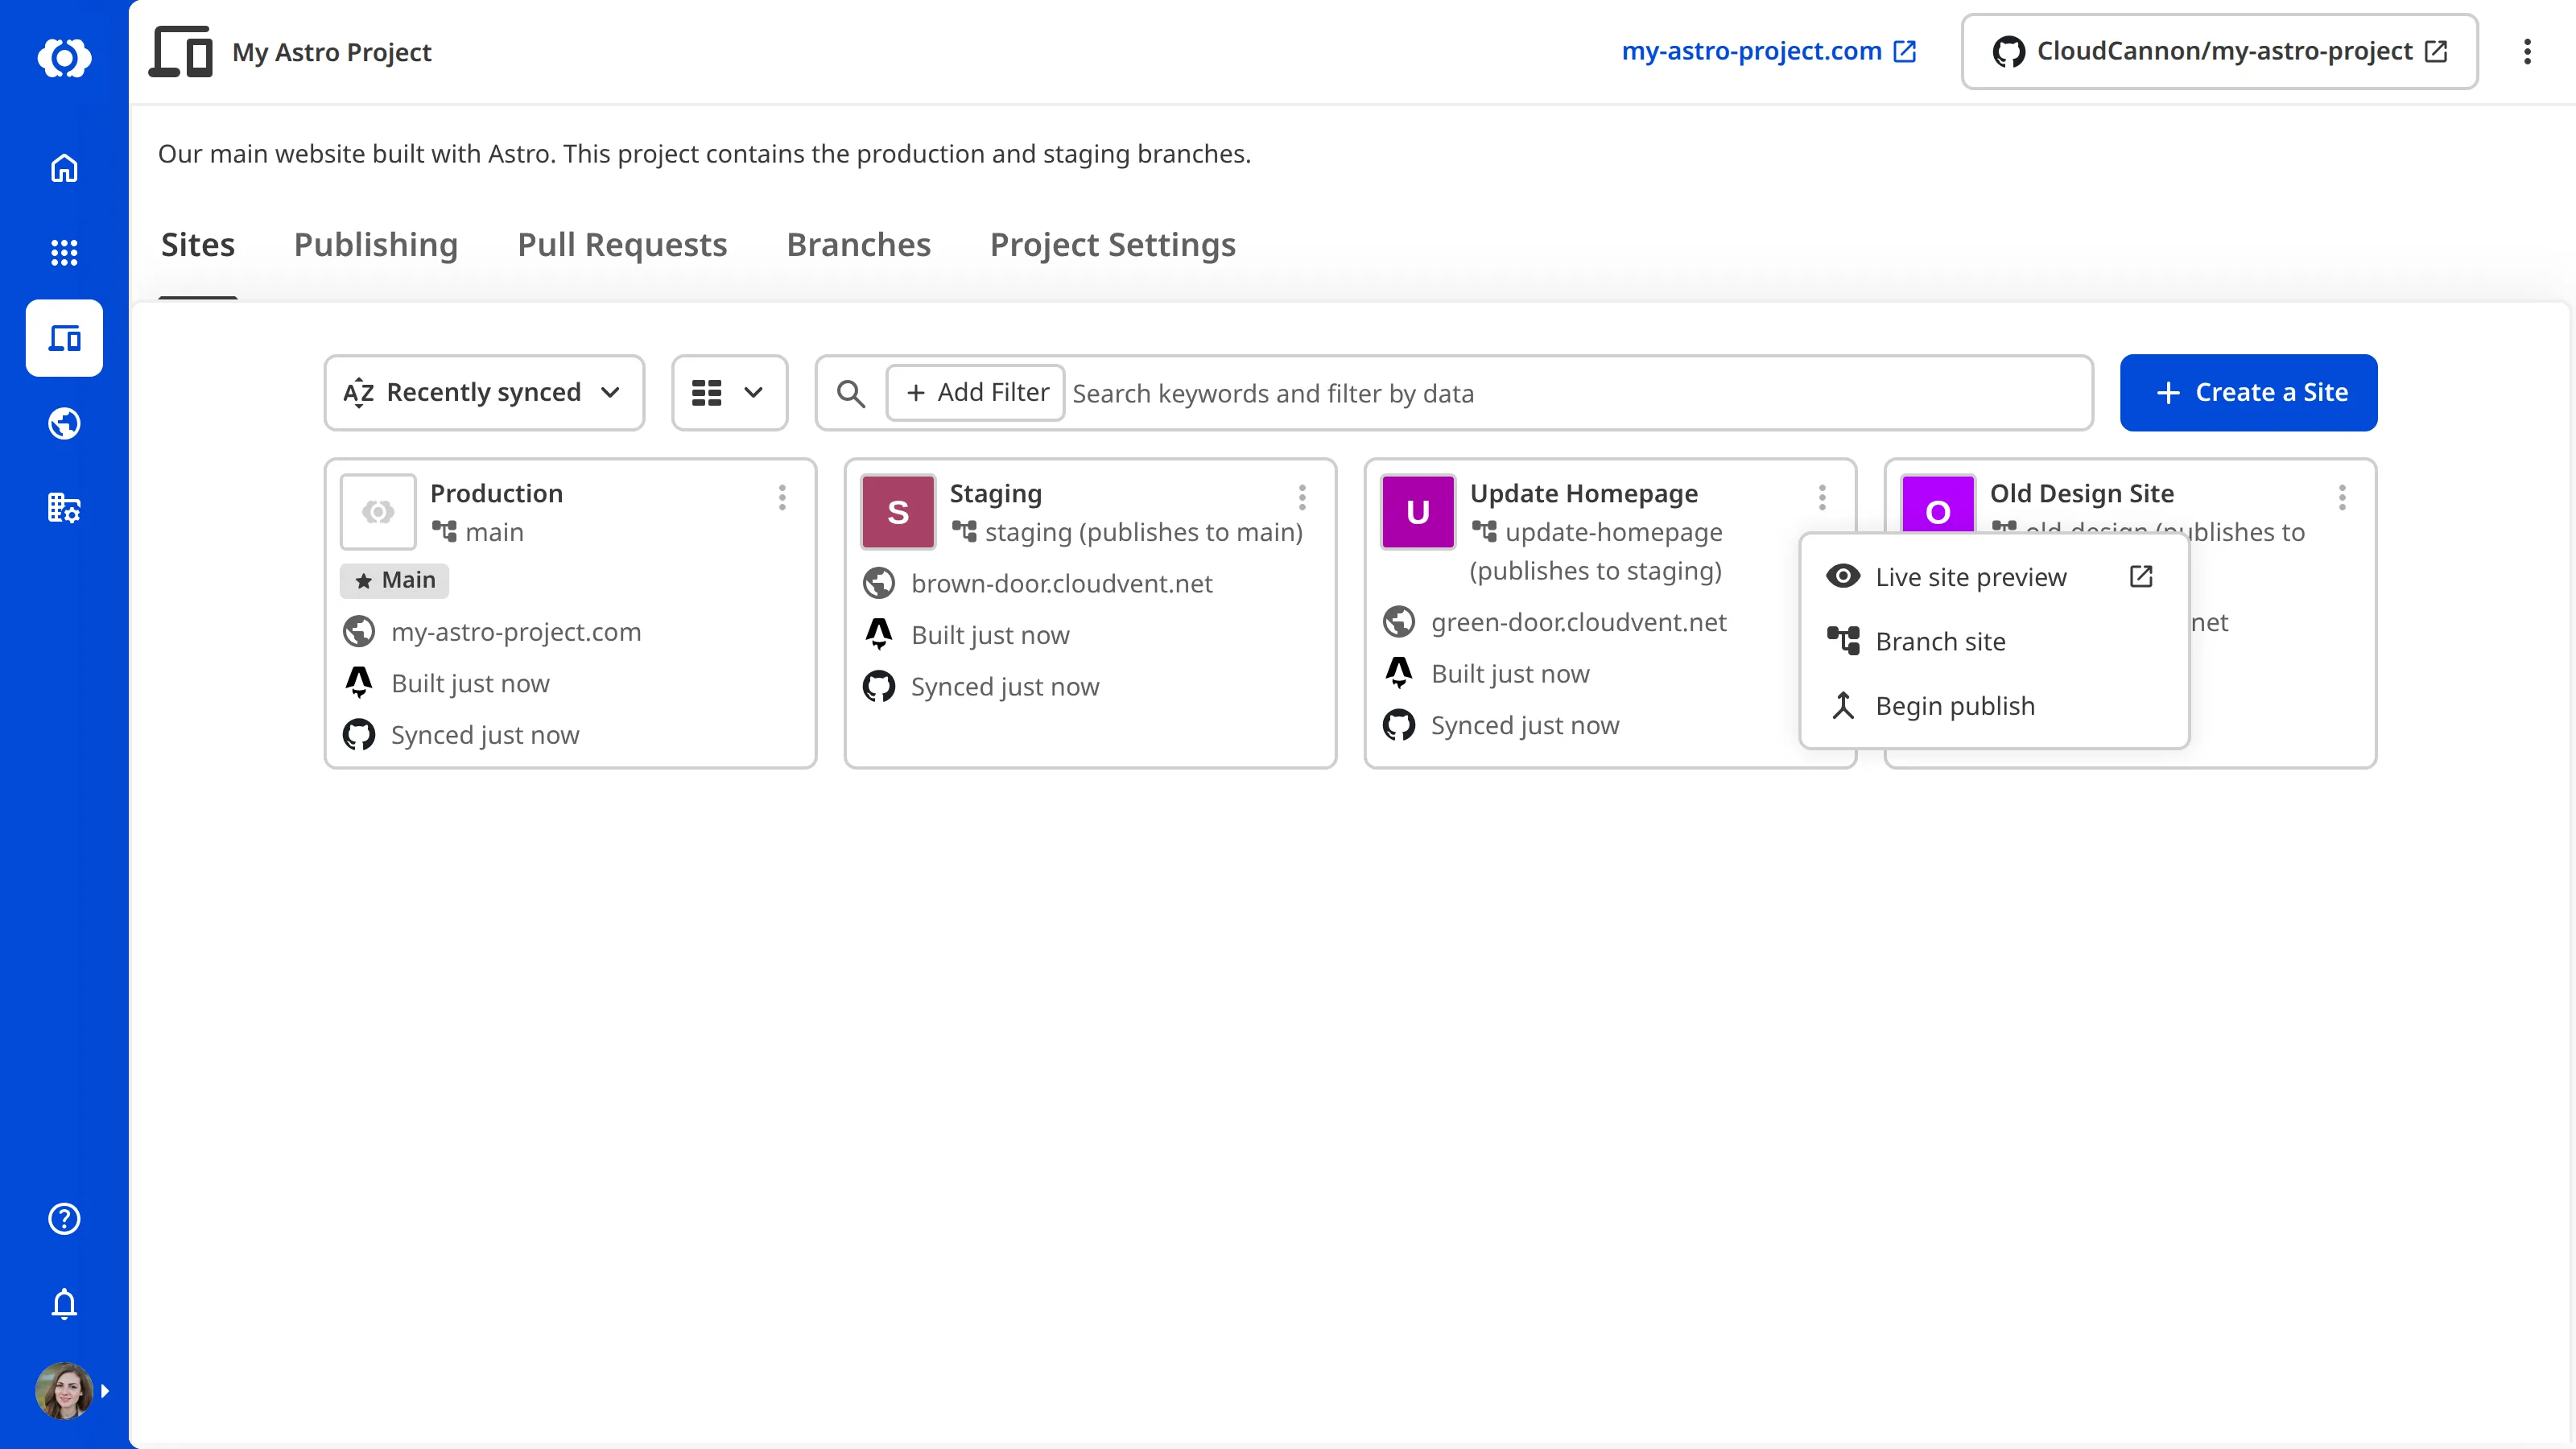This screenshot has width=2576, height=1449.
Task: Click the Staging site title
Action: coord(996,493)
